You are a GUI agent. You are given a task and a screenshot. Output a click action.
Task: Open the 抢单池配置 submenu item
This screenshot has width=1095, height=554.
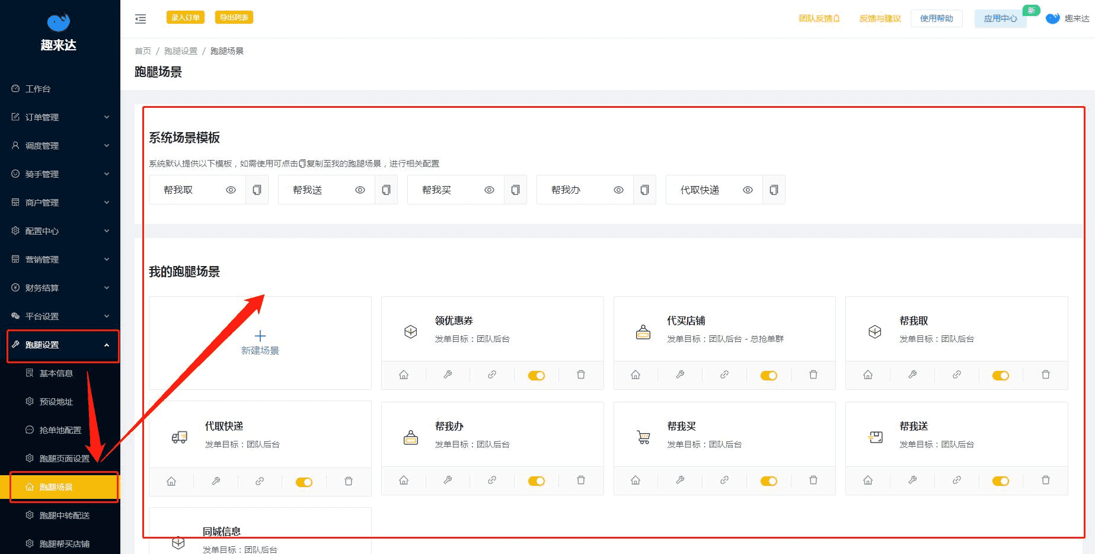point(60,430)
